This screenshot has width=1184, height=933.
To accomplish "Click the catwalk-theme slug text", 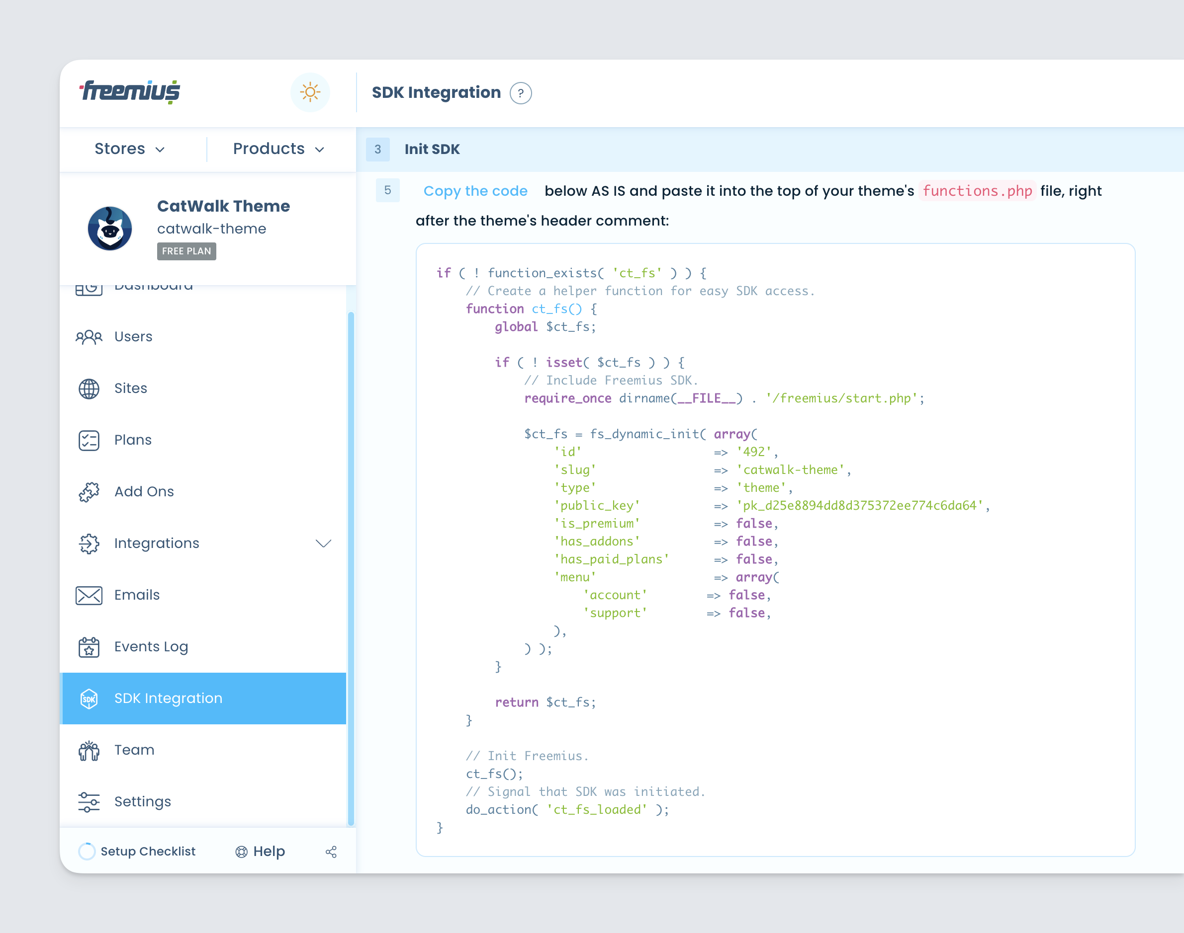I will tap(211, 229).
